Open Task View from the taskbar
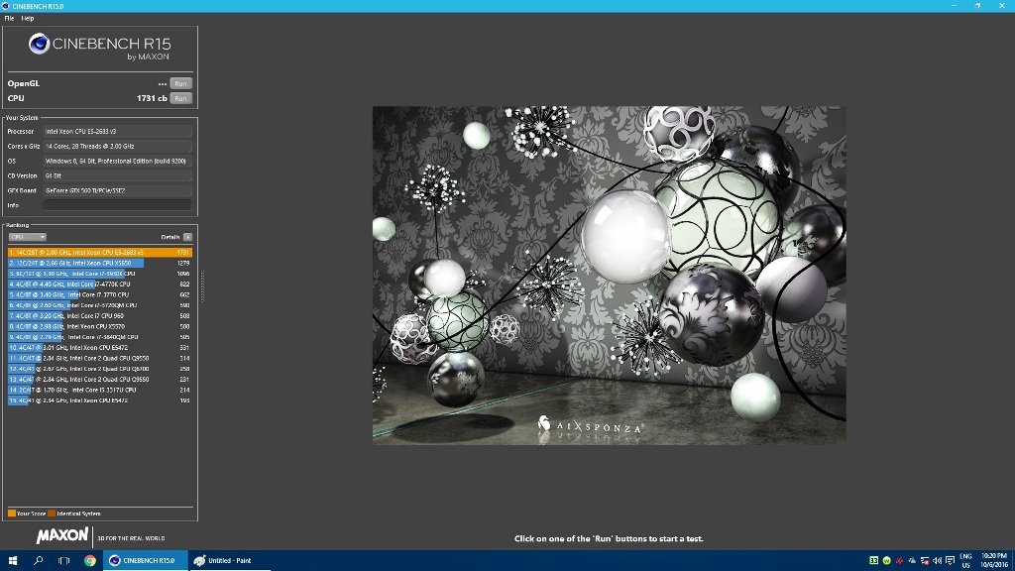This screenshot has height=571, width=1015. click(x=64, y=560)
